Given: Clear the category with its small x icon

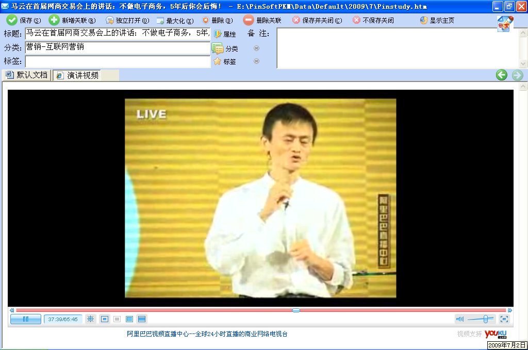Looking at the screenshot, I should click(256, 48).
